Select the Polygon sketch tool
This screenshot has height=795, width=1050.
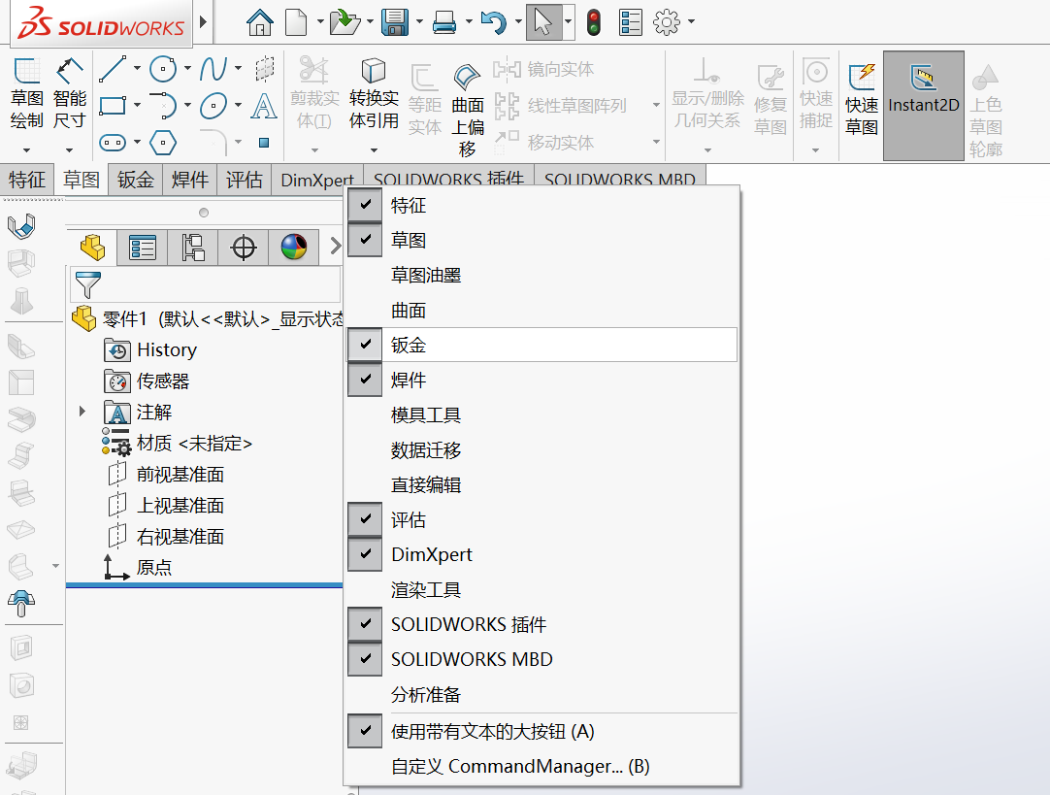[163, 142]
